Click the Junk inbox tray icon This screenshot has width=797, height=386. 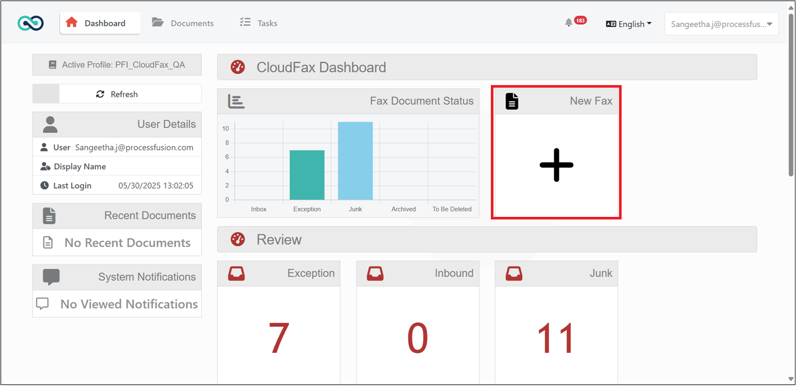pos(514,273)
